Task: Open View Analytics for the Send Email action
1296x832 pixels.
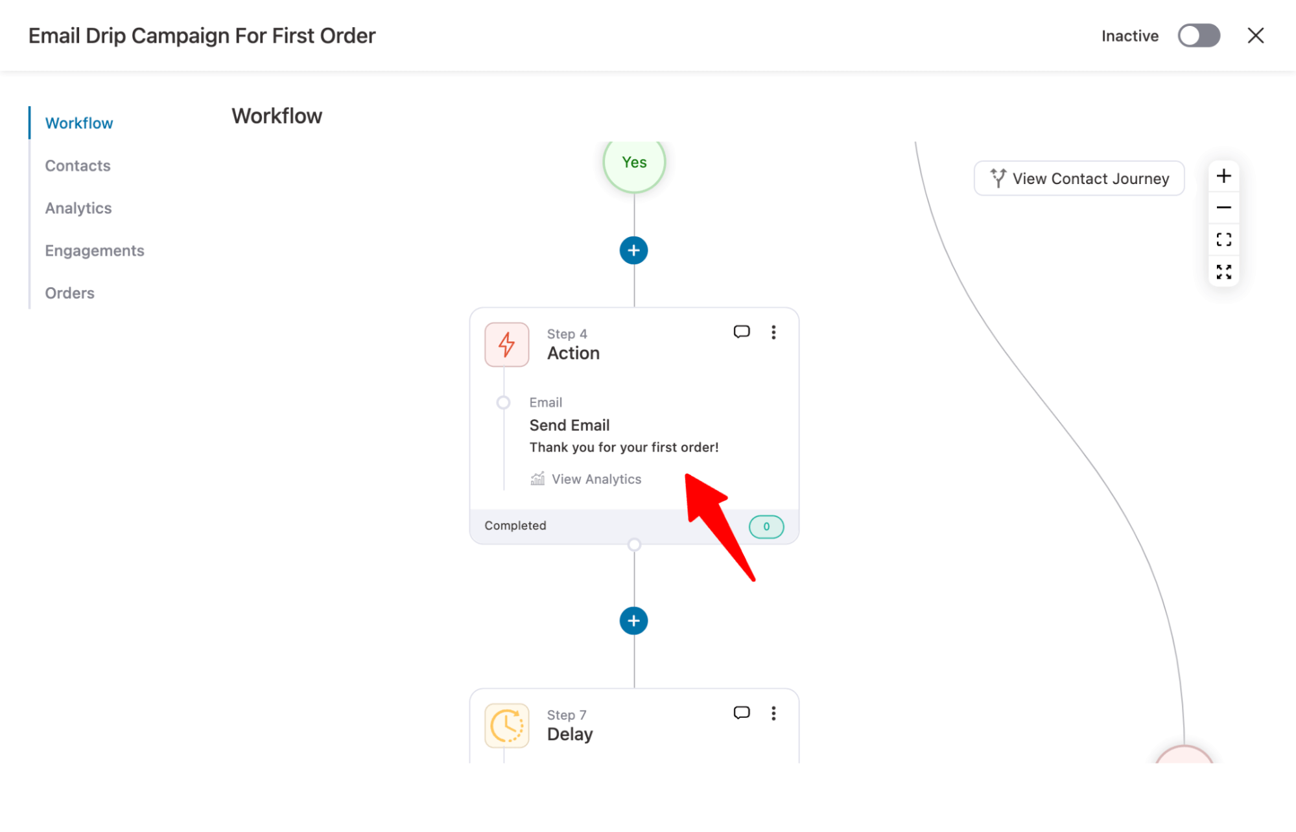Action: [x=585, y=479]
